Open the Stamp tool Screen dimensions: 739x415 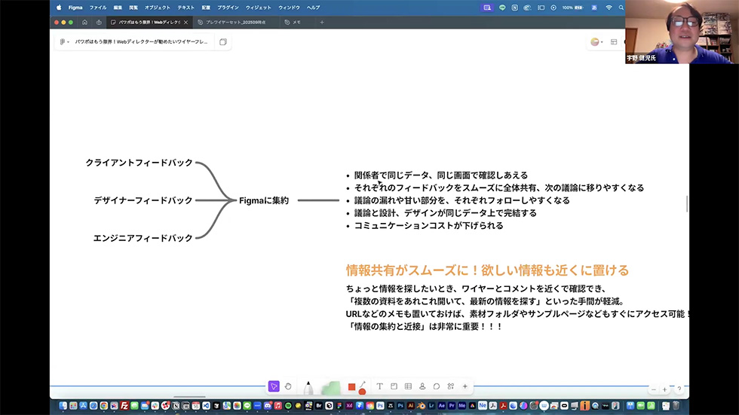click(422, 386)
